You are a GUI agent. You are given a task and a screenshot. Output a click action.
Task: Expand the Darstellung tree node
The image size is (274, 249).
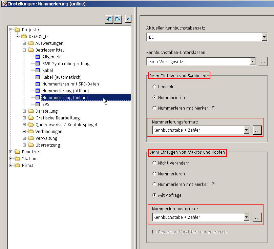click(24, 111)
